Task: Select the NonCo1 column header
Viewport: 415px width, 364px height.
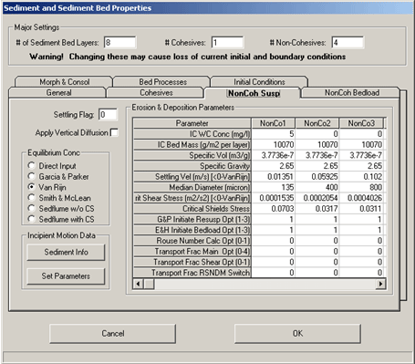Action: pyautogui.click(x=273, y=123)
